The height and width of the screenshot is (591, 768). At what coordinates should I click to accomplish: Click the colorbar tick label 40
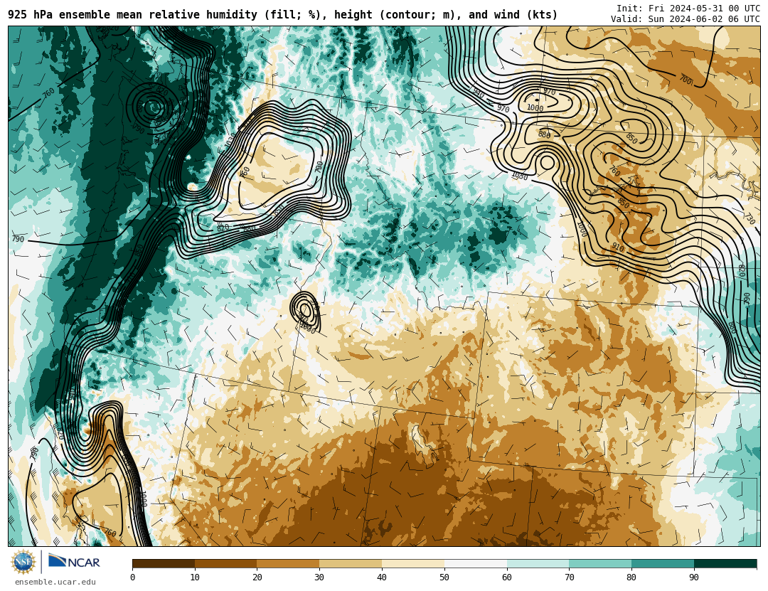382,577
